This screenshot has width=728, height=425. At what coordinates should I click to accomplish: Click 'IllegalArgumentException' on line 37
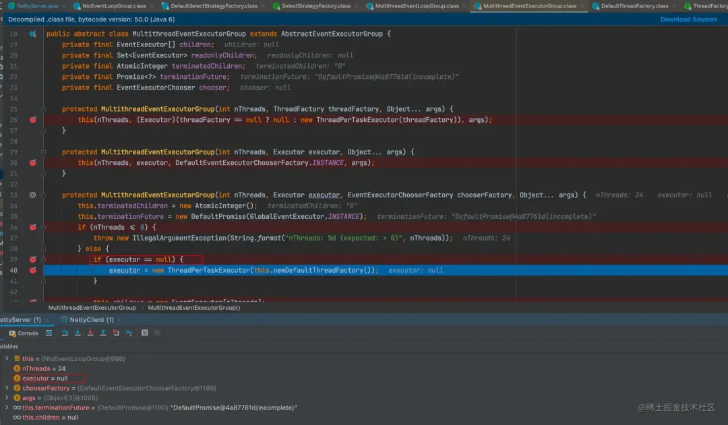pos(179,238)
